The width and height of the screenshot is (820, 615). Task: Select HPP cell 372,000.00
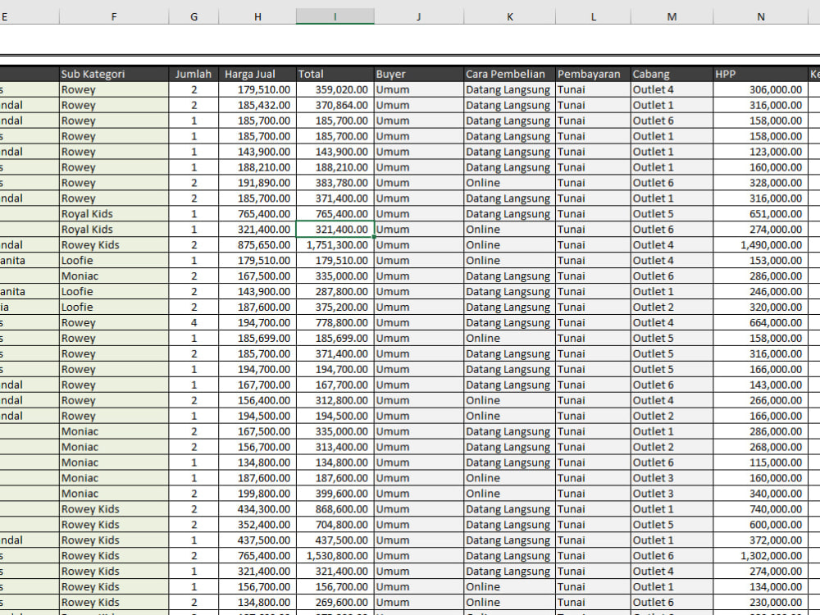click(x=760, y=540)
